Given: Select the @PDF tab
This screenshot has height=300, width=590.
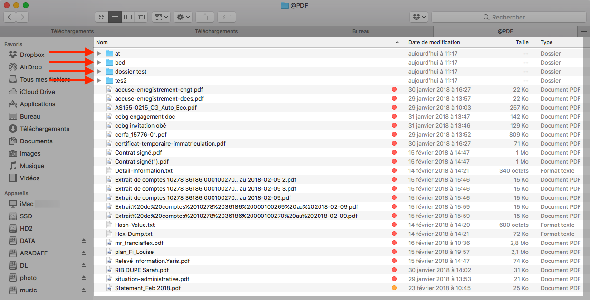Looking at the screenshot, I should 505,31.
